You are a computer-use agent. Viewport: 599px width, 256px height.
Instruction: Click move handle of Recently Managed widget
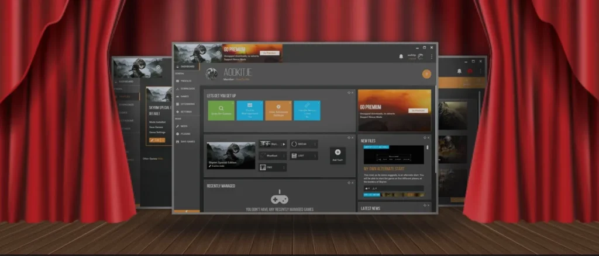(x=349, y=183)
